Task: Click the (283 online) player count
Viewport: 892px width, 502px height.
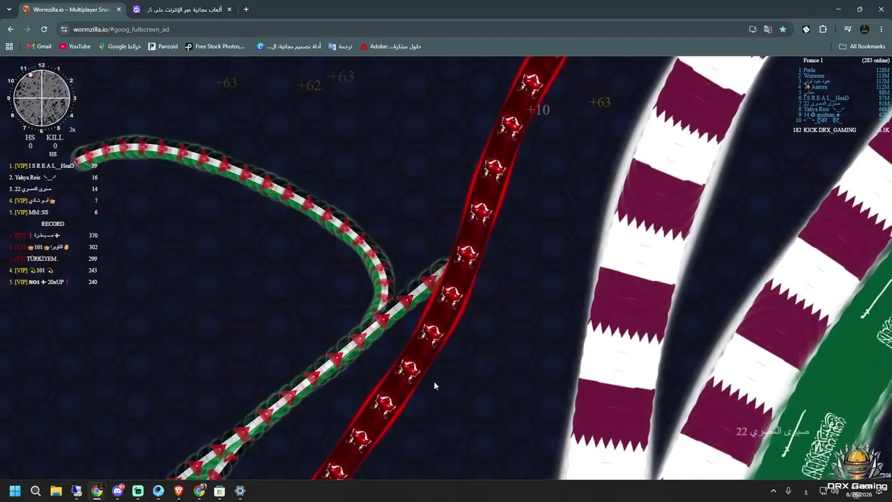Action: coord(875,61)
